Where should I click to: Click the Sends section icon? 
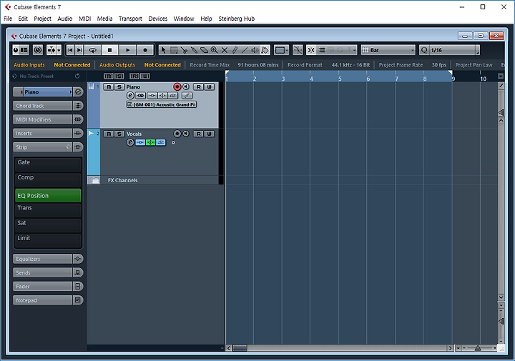tap(78, 272)
